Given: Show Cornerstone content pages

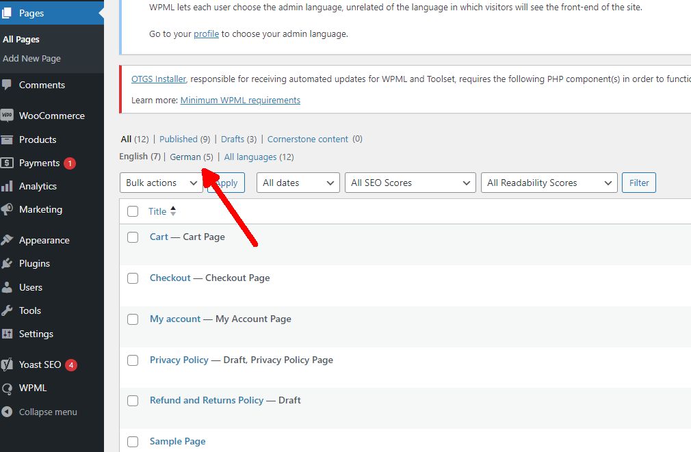Looking at the screenshot, I should pos(308,139).
